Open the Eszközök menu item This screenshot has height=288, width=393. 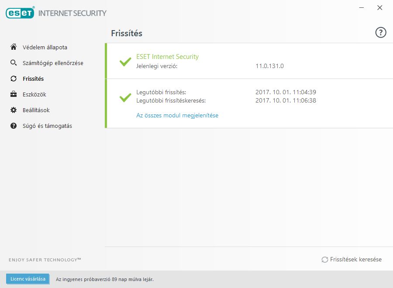(34, 94)
